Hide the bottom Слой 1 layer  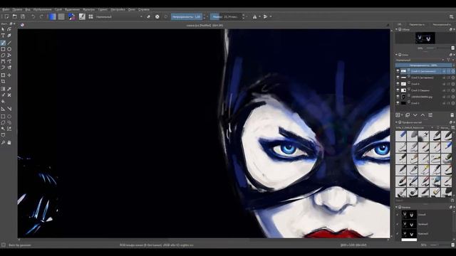point(398,103)
